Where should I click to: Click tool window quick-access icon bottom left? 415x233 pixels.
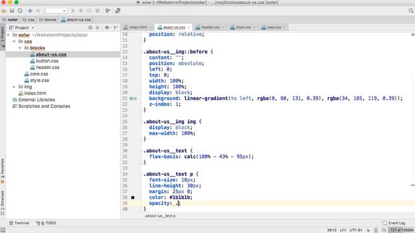pyautogui.click(x=3, y=230)
